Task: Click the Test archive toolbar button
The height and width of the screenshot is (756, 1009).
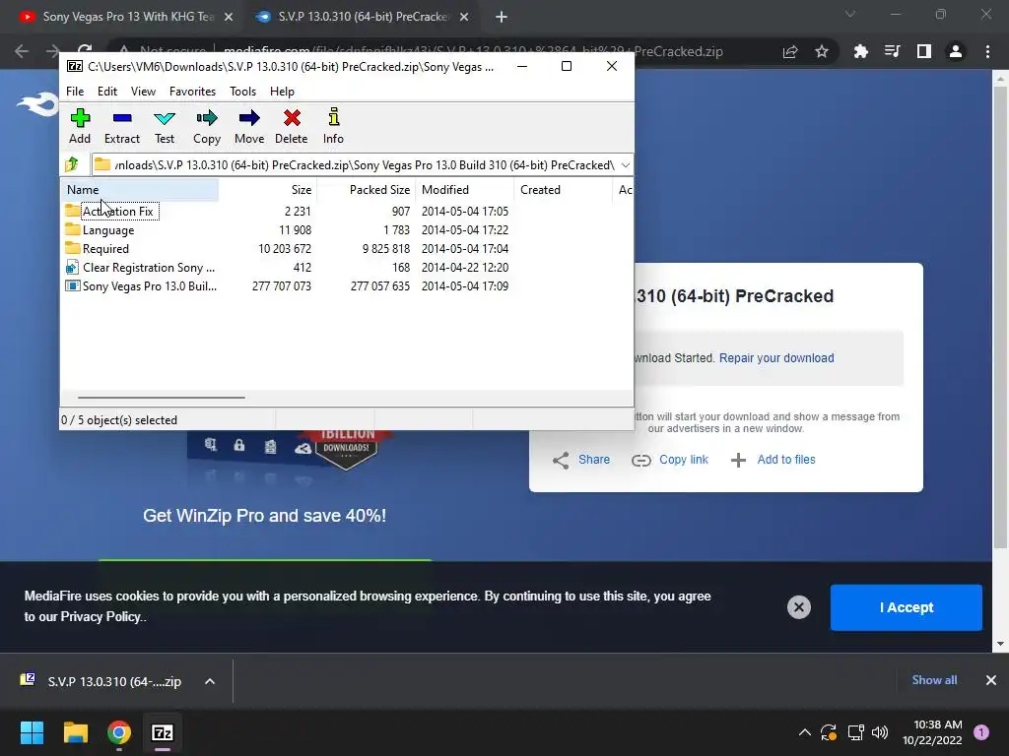Action: point(165,127)
